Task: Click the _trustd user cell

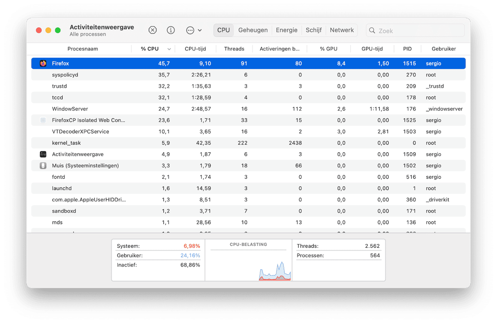Action: tap(435, 86)
